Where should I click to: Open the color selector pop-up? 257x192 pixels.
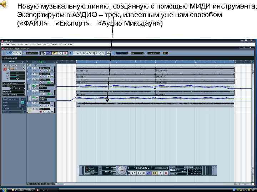pyautogui.click(x=165, y=53)
